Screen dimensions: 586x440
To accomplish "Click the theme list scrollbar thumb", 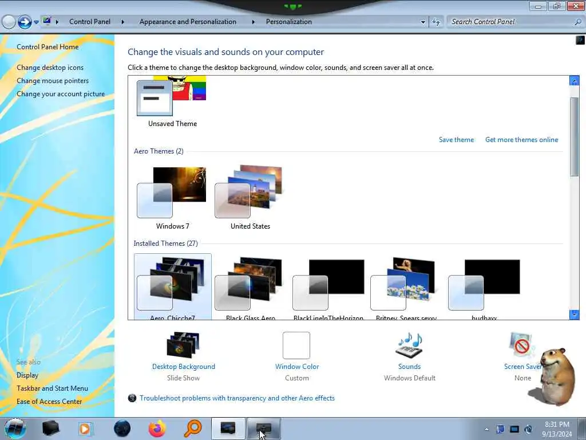I will click(574, 136).
